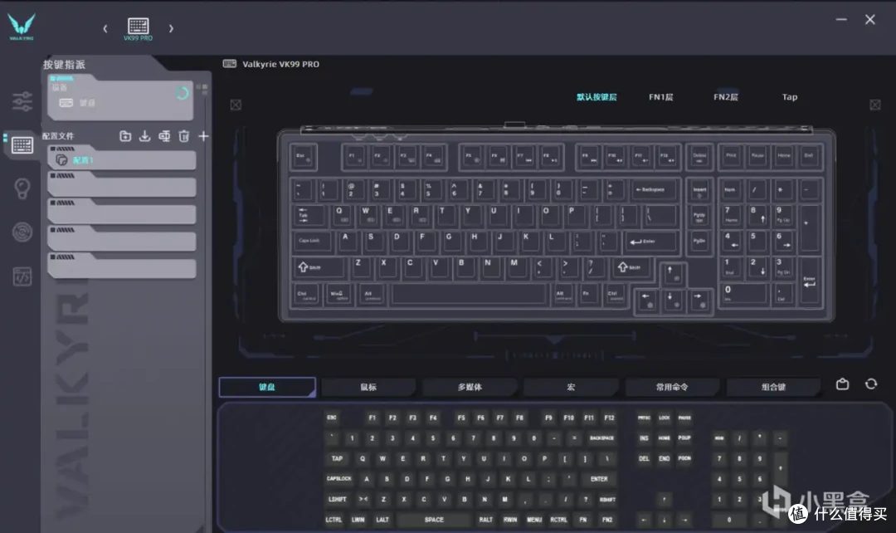Select left Shift key on keyboard diagram
This screenshot has height=533, width=896.
[319, 267]
